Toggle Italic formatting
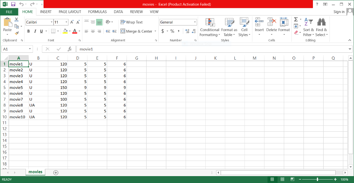Viewport: 354px width, 183px height. (35, 31)
